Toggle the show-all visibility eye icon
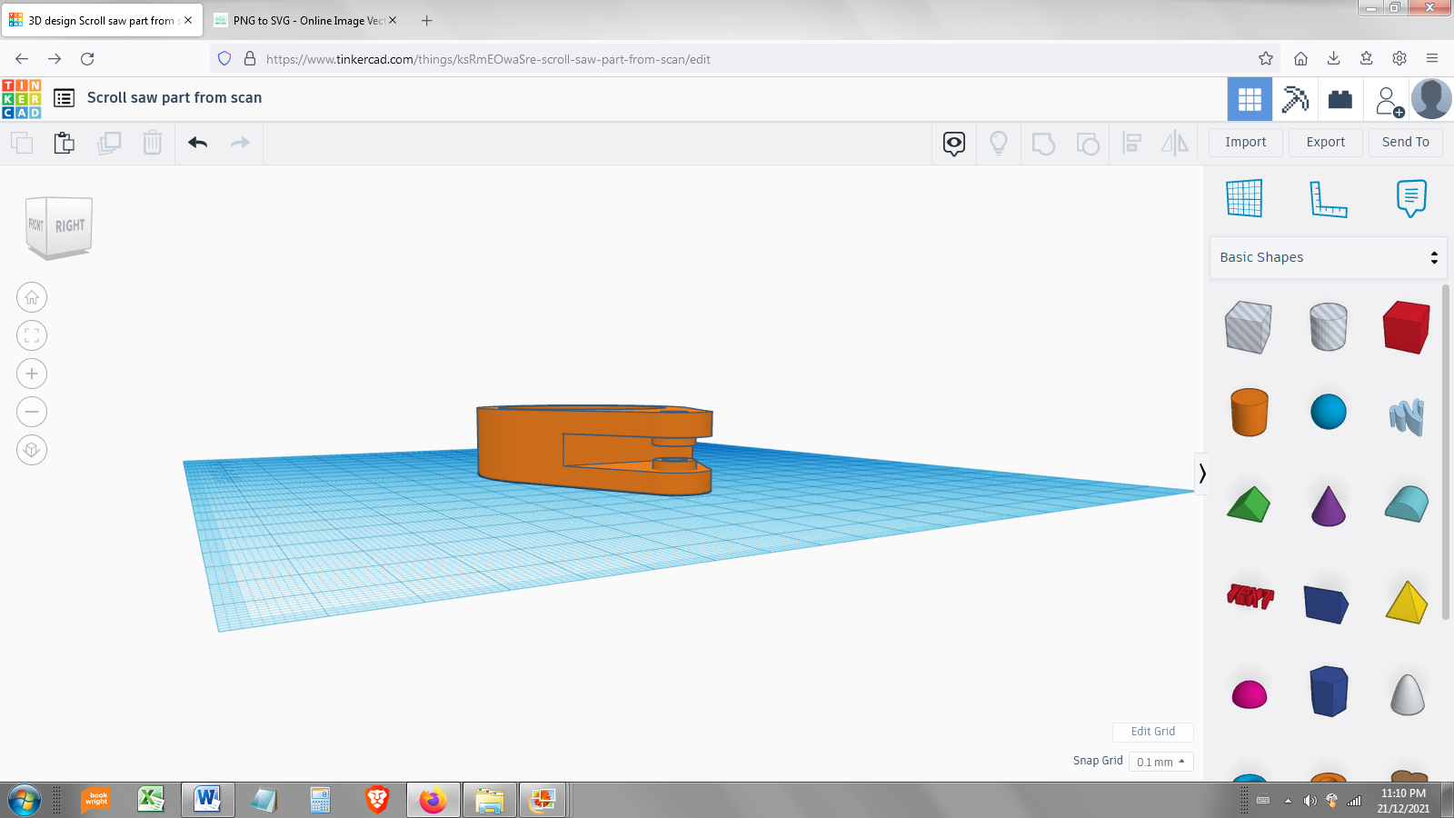This screenshot has height=818, width=1454. [954, 144]
